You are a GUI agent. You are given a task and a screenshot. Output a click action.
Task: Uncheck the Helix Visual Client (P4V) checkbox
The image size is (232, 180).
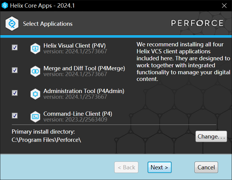coord(15,48)
